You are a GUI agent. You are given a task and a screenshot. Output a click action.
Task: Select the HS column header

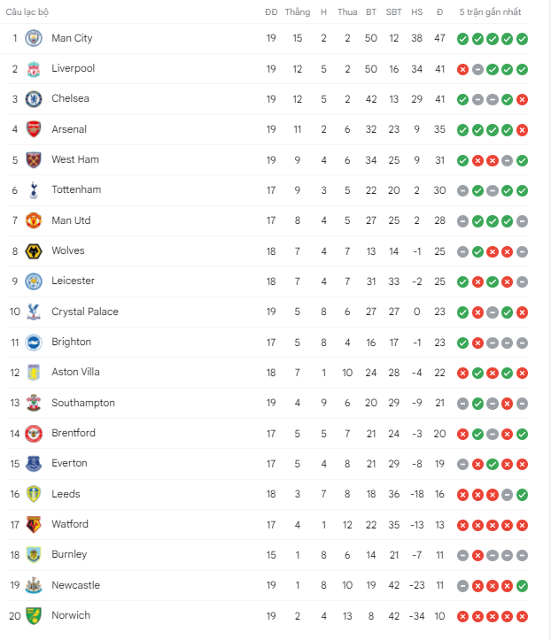416,12
